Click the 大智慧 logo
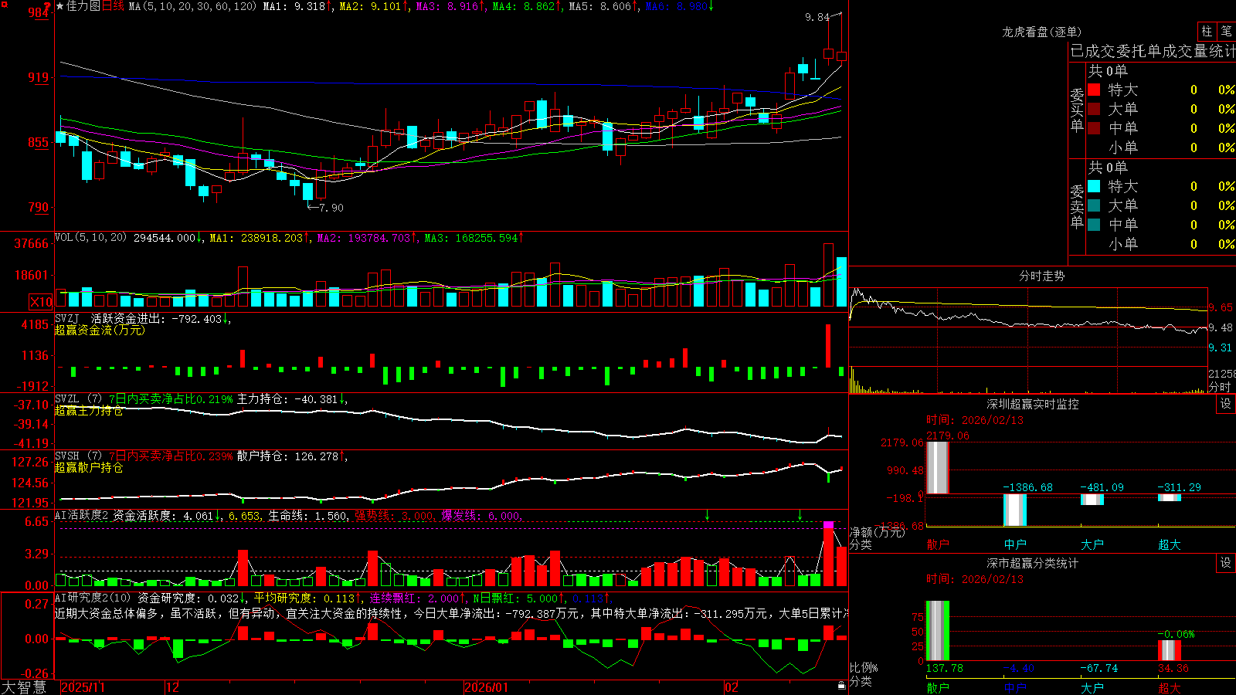 (24, 687)
